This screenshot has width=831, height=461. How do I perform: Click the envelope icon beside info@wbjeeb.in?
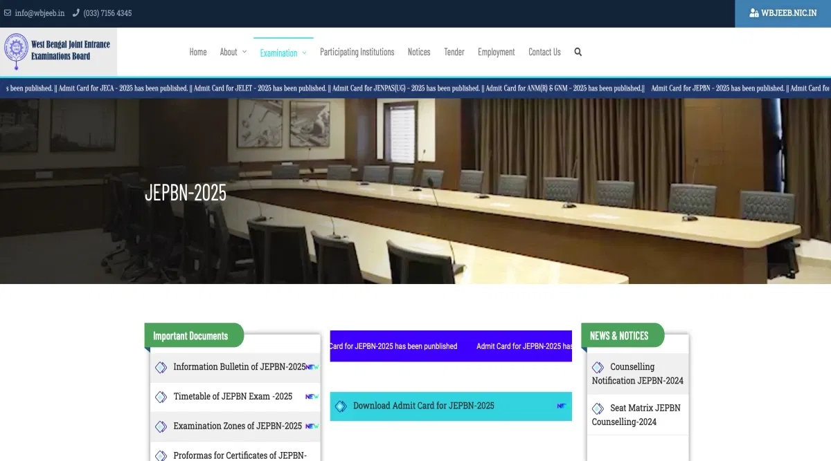[8, 13]
